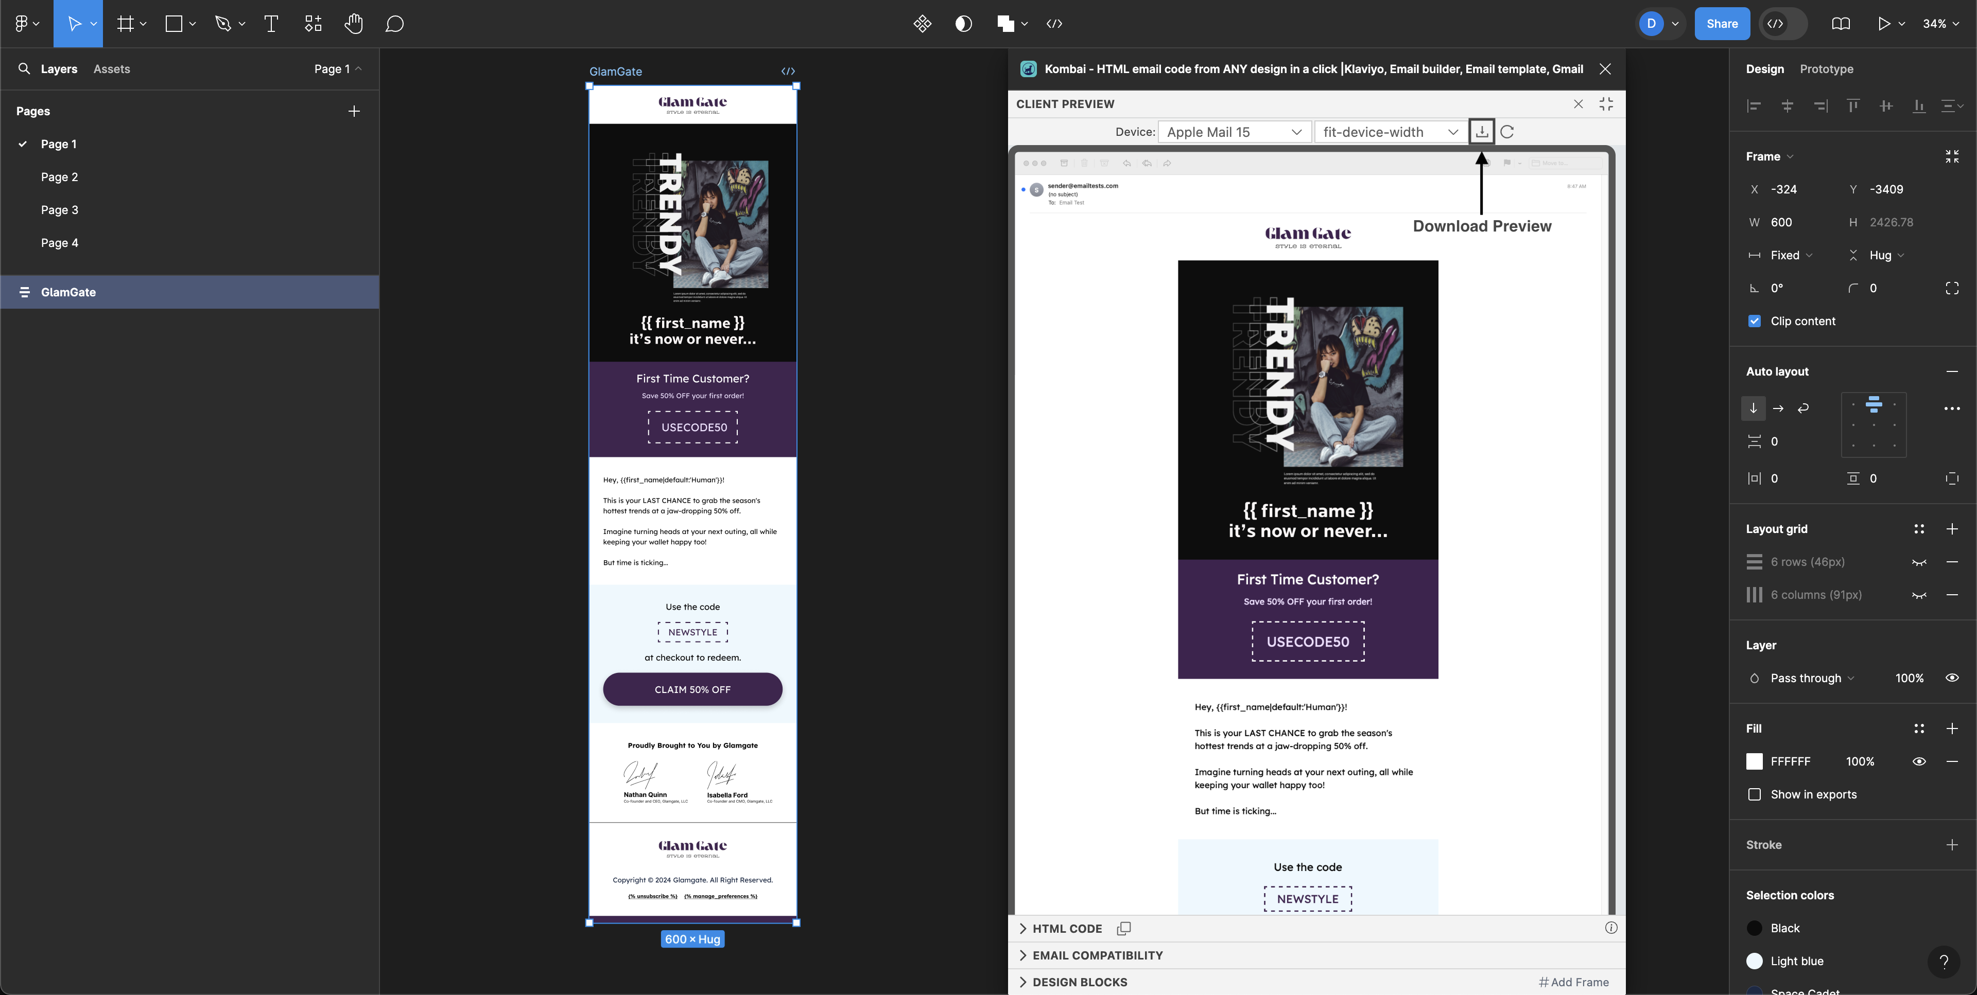Select the Move tool
This screenshot has height=995, width=1977.
74,24
